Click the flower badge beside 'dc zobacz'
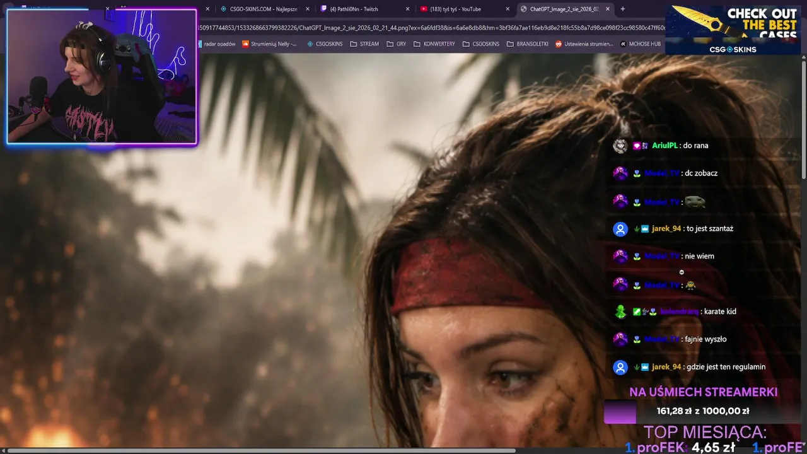This screenshot has width=807, height=454. coord(637,173)
